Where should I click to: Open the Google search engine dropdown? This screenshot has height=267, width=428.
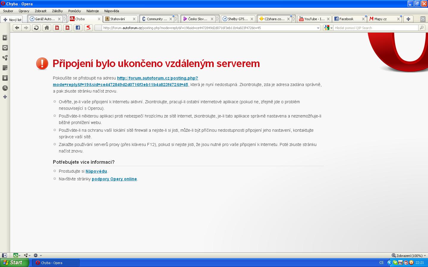pos(328,28)
